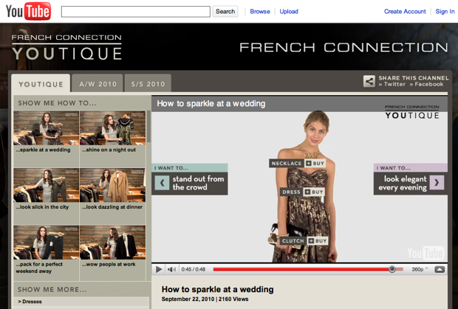Screen dimensions: 458x309
Task: Click the ...look slick in the city caption
Action: point(42,207)
